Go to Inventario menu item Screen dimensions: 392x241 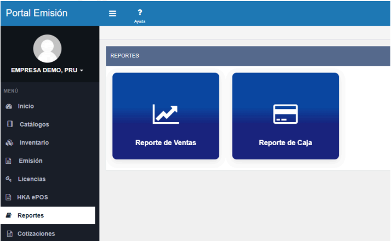(34, 142)
